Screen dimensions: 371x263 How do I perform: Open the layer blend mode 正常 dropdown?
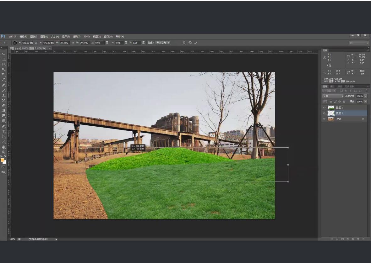pyautogui.click(x=333, y=96)
